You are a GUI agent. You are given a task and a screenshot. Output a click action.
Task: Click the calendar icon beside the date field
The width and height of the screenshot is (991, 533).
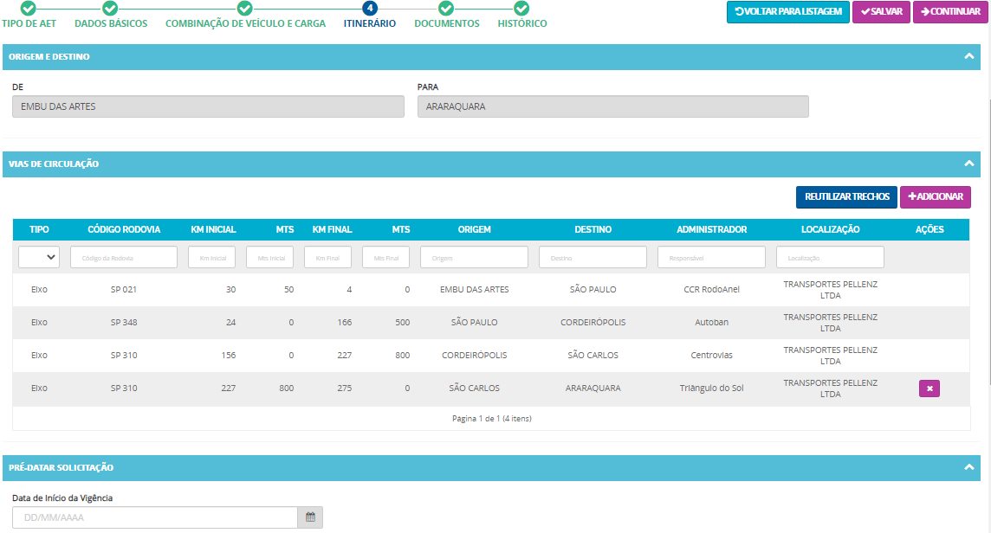[310, 517]
